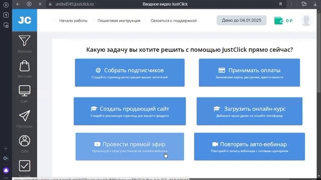Screen dimensions: 321x180
Task: Click the top circular icon in browser side panel
Action: pos(6,4)
